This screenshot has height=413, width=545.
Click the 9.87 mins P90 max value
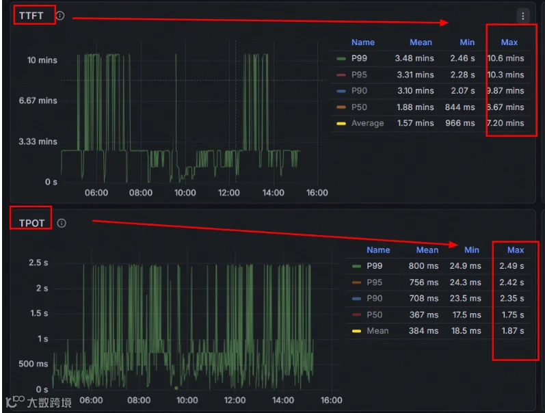pyautogui.click(x=505, y=91)
